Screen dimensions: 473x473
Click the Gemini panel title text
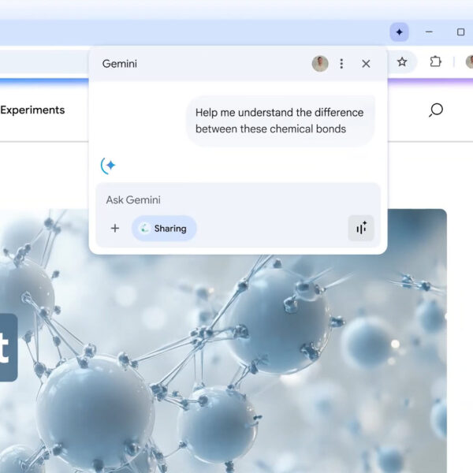tap(120, 64)
